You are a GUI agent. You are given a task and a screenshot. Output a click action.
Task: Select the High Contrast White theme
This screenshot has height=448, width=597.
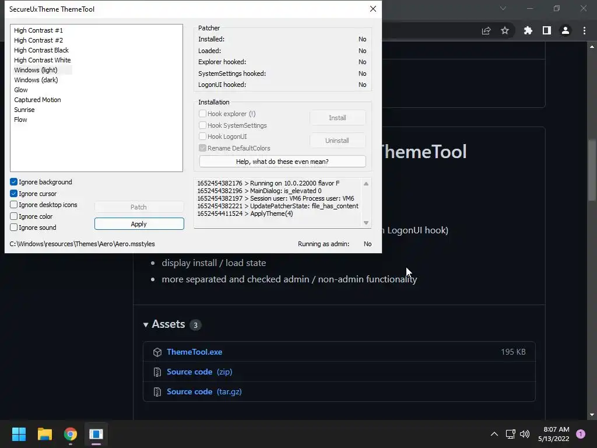pyautogui.click(x=42, y=60)
